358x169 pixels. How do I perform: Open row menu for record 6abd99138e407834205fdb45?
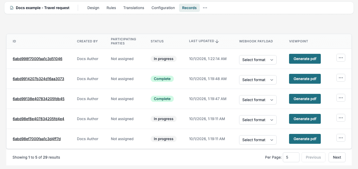(x=341, y=98)
